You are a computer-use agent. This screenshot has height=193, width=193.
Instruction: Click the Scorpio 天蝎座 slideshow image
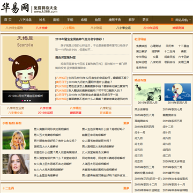click(x=26, y=63)
